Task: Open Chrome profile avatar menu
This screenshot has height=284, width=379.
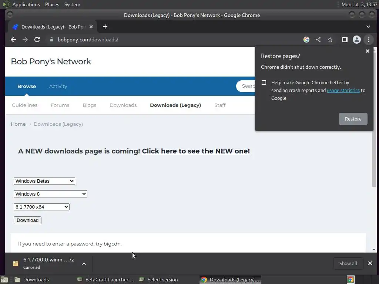Action: pyautogui.click(x=357, y=40)
